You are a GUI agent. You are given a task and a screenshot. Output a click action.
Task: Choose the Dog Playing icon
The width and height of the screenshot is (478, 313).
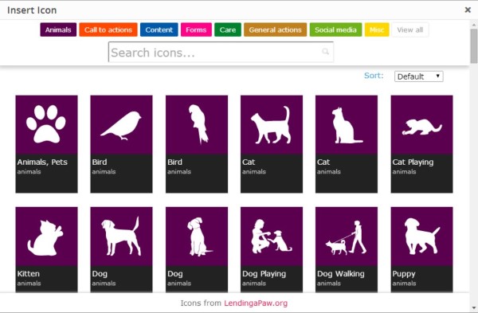point(272,249)
